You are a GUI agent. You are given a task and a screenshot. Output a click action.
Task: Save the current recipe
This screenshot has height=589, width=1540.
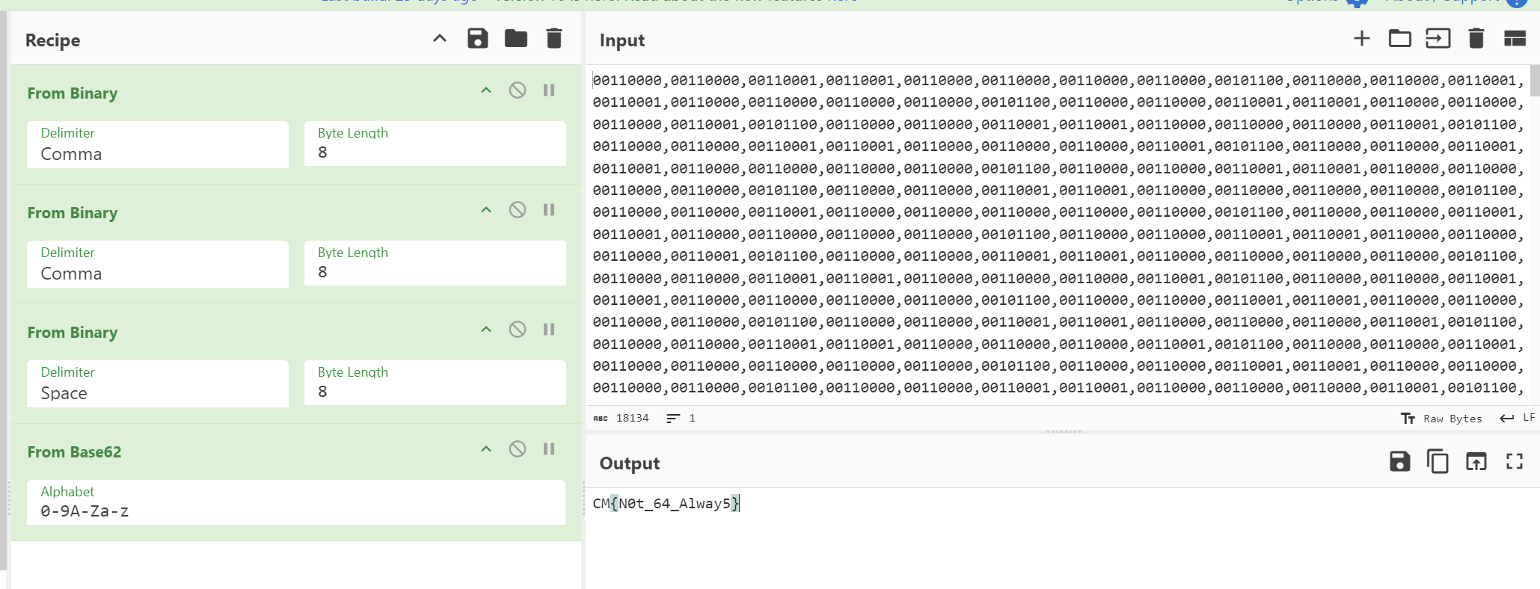click(477, 39)
